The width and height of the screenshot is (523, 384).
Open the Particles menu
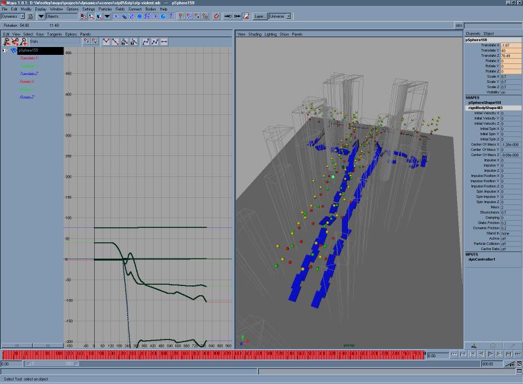point(105,9)
